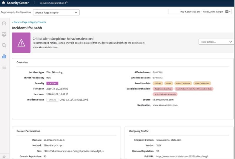Image resolution: width=235 pixels, height=159 pixels.
Task: Click incident type value Web Skimming
Action: point(54,72)
